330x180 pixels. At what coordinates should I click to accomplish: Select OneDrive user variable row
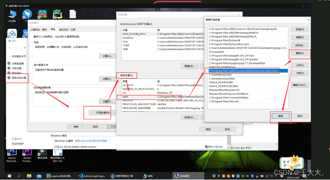(163, 38)
